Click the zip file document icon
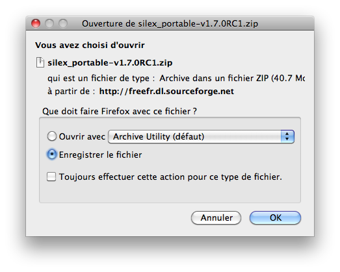This screenshot has width=340, height=272. (40, 62)
